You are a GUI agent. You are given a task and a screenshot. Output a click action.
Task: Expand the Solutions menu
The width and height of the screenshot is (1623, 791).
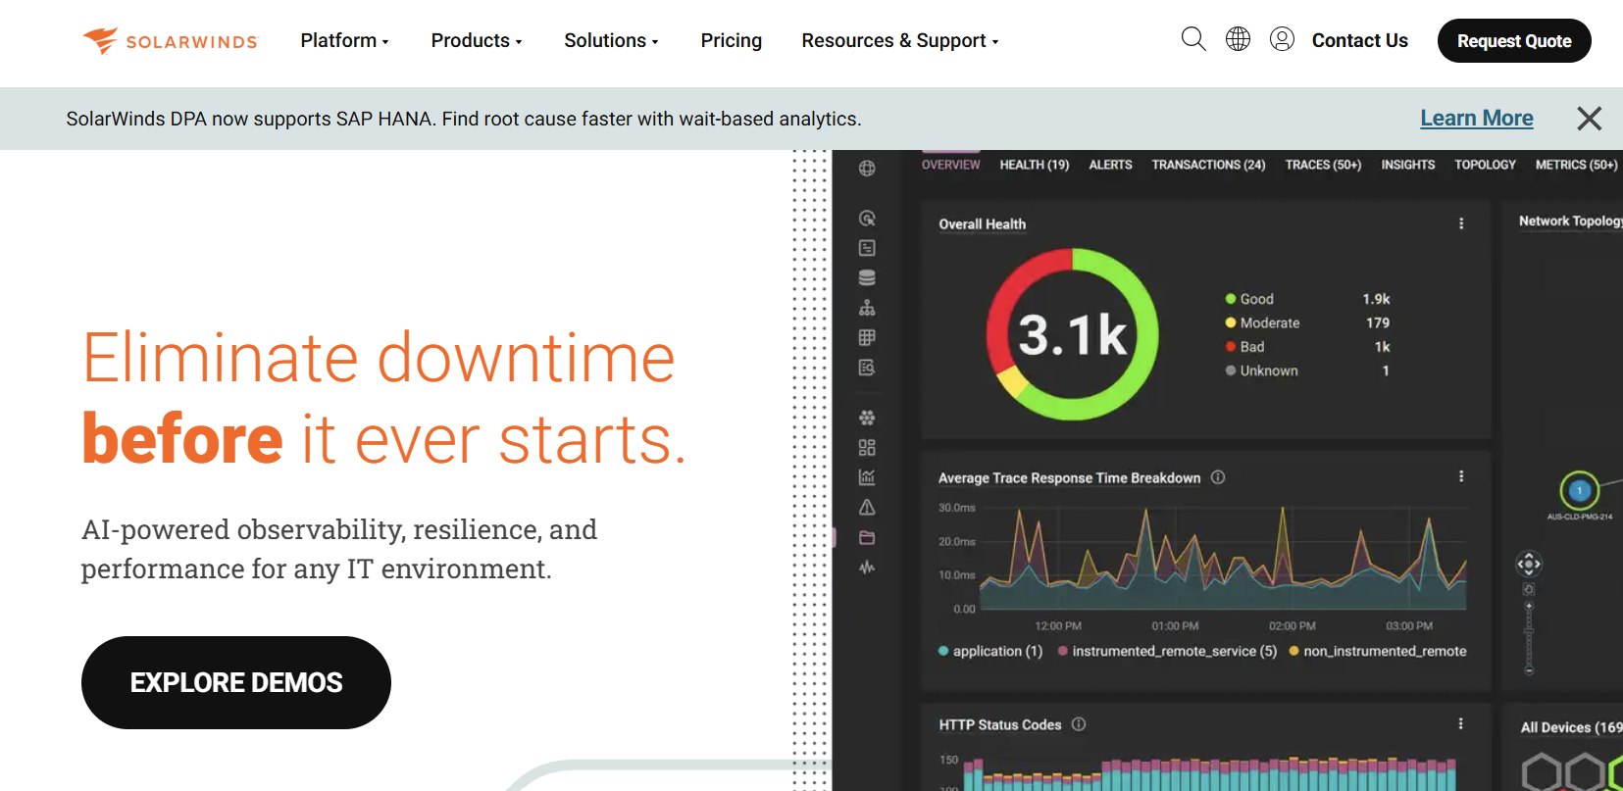click(x=611, y=40)
